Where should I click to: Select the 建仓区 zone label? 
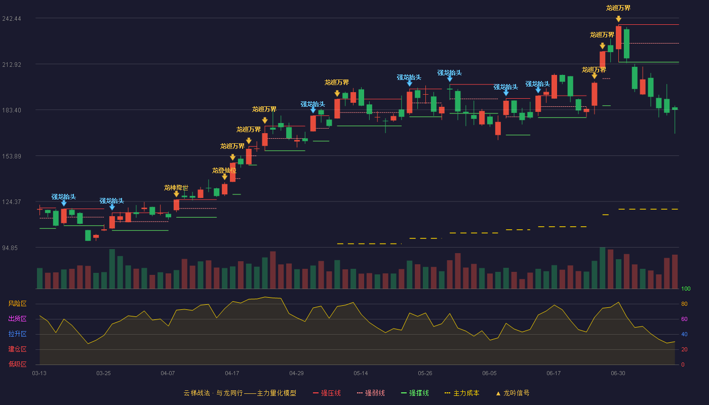pyautogui.click(x=17, y=349)
